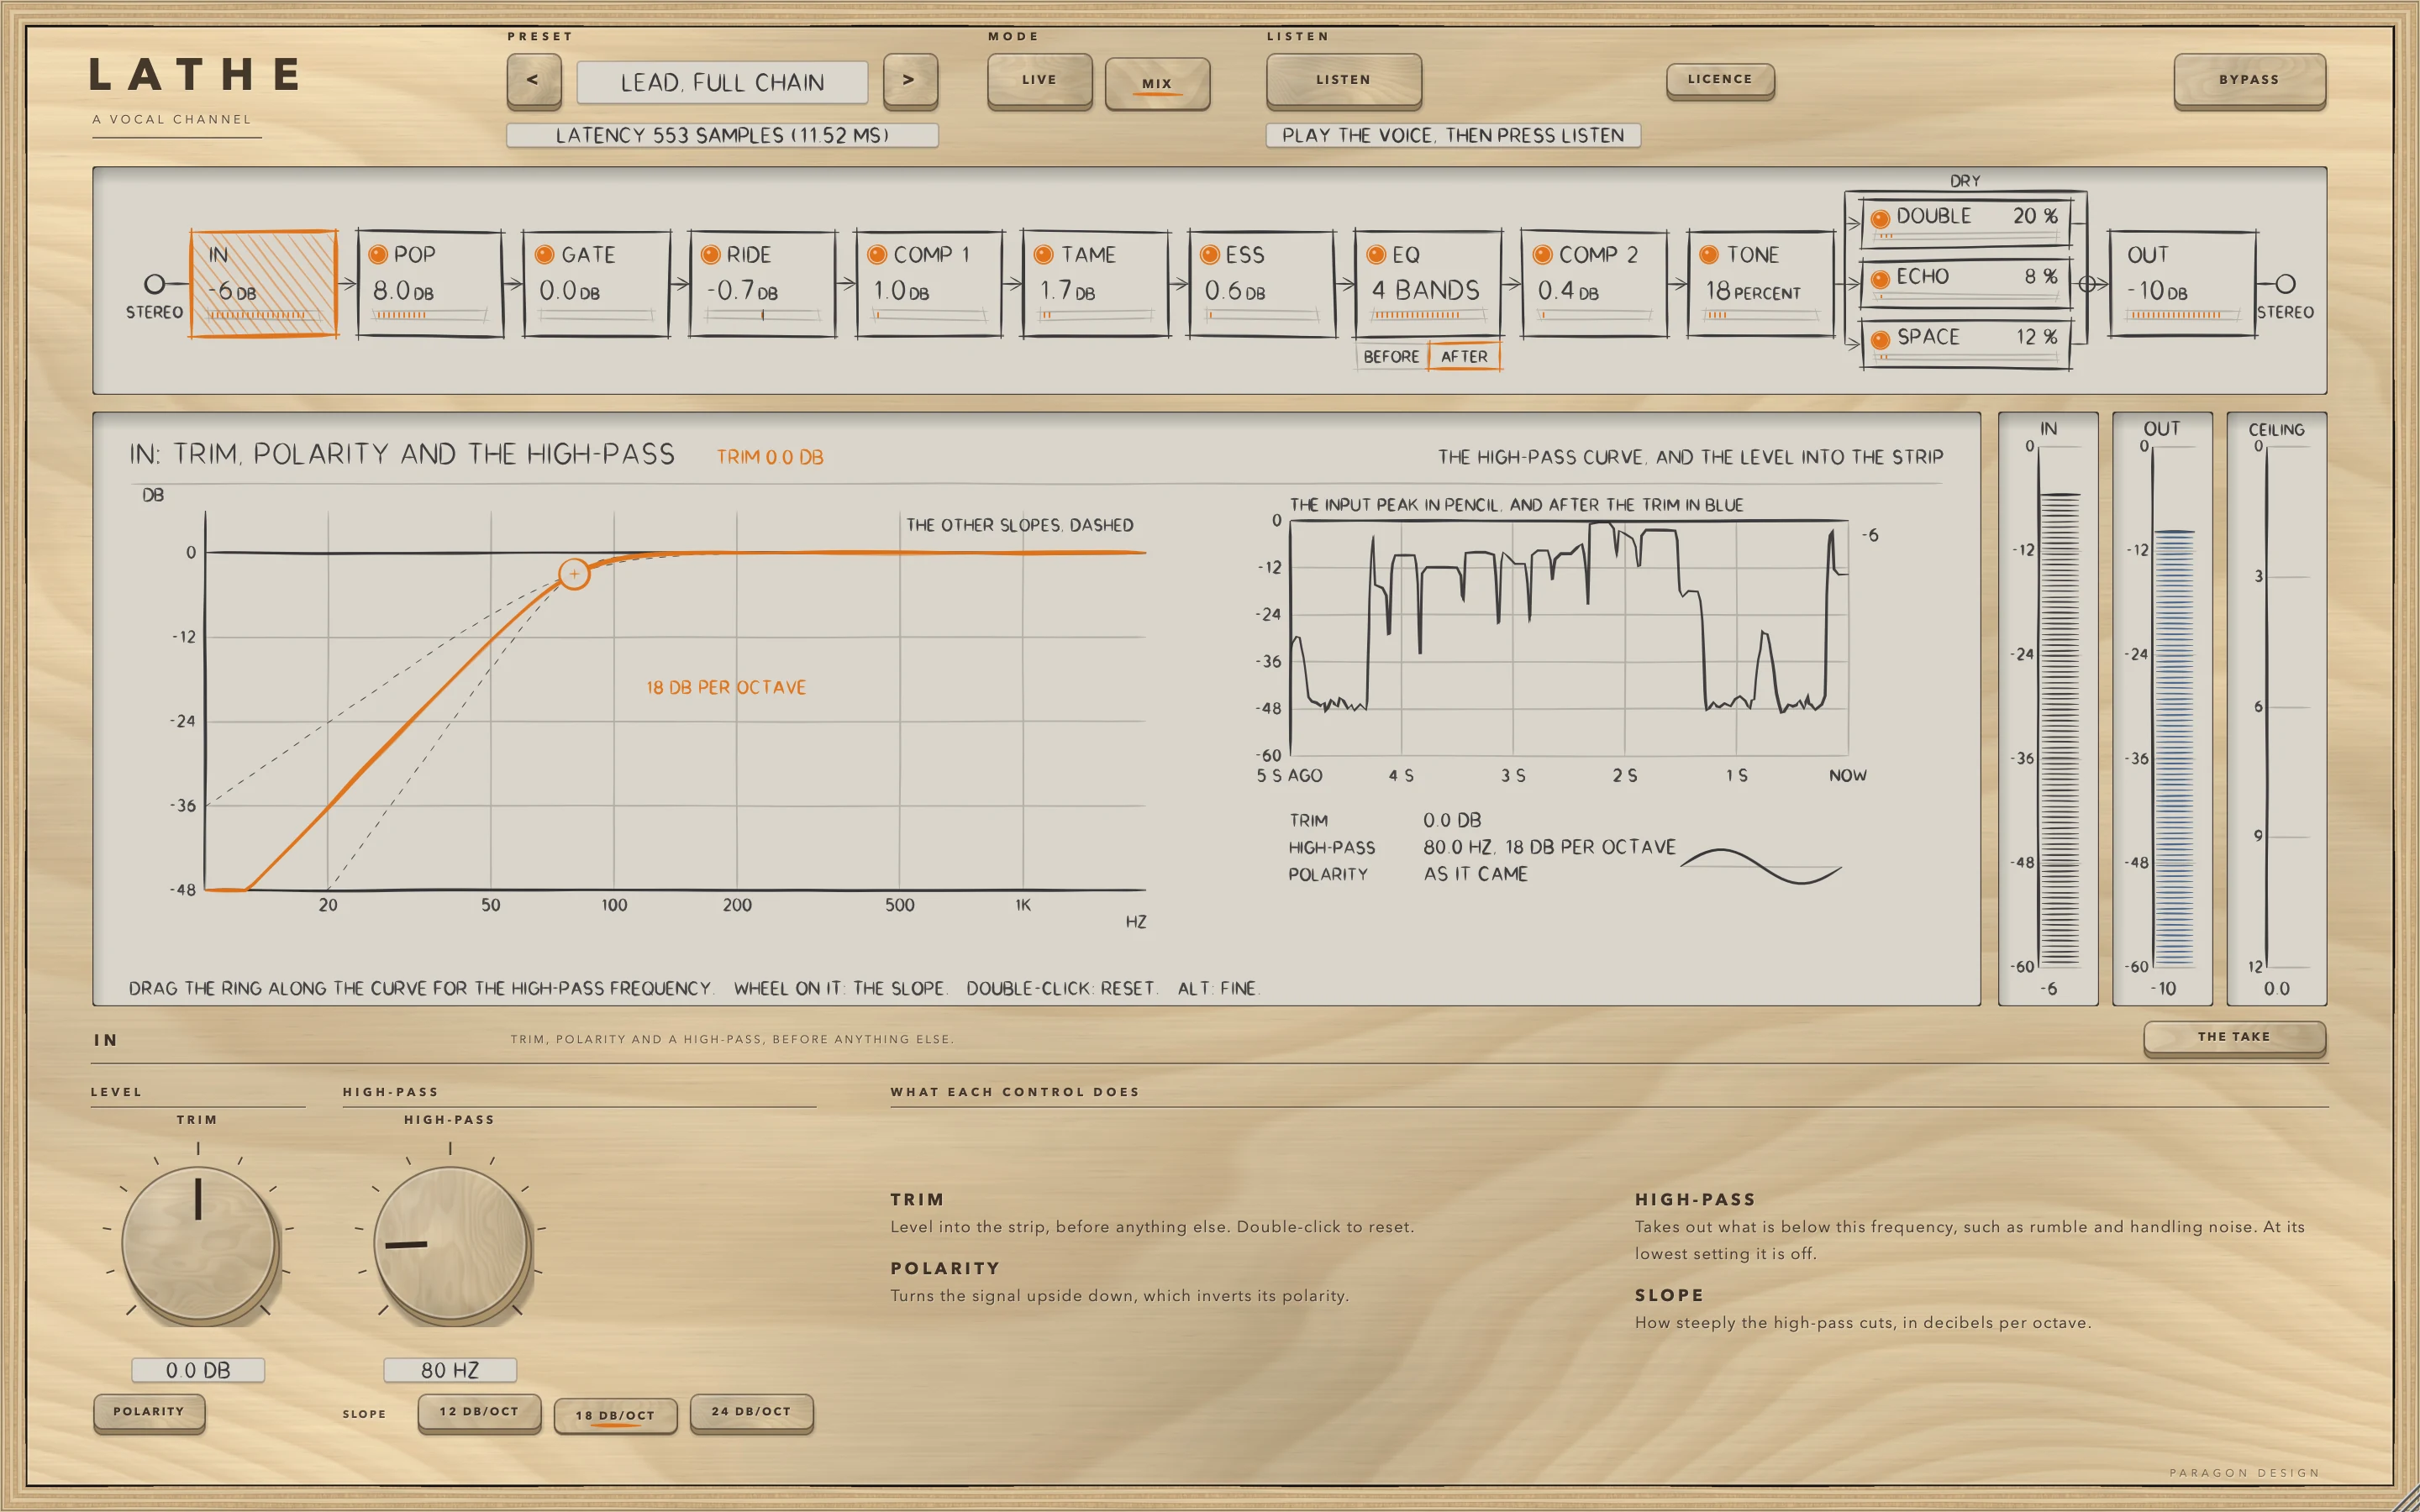
Task: Open the LEAD, FULL CHAIN preset name
Action: click(722, 82)
